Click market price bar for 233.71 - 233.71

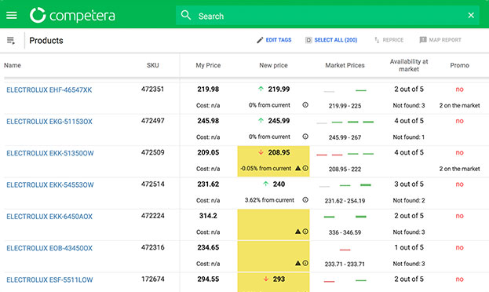pos(345,250)
